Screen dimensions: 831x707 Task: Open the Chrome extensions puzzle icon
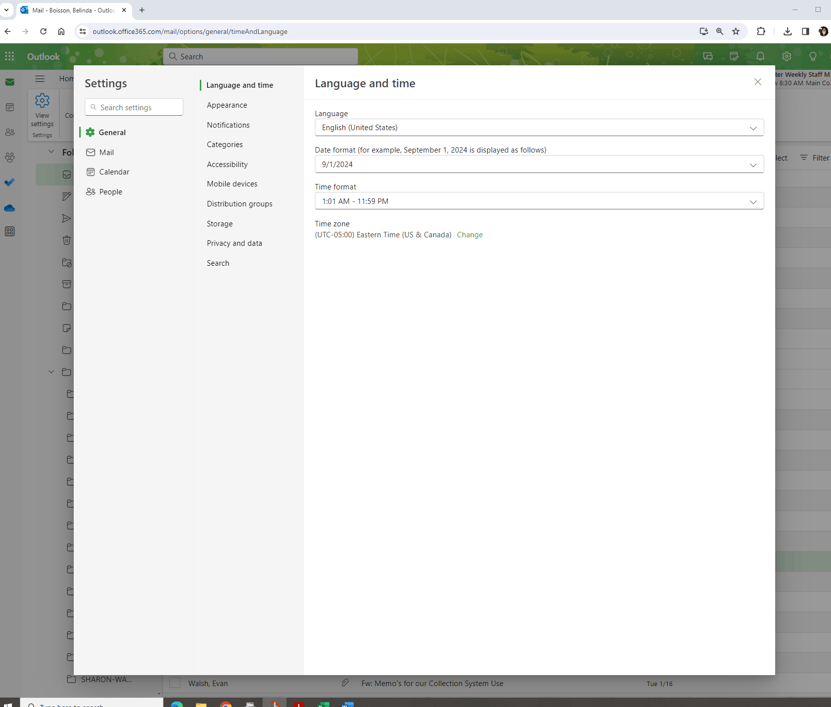pyautogui.click(x=761, y=31)
